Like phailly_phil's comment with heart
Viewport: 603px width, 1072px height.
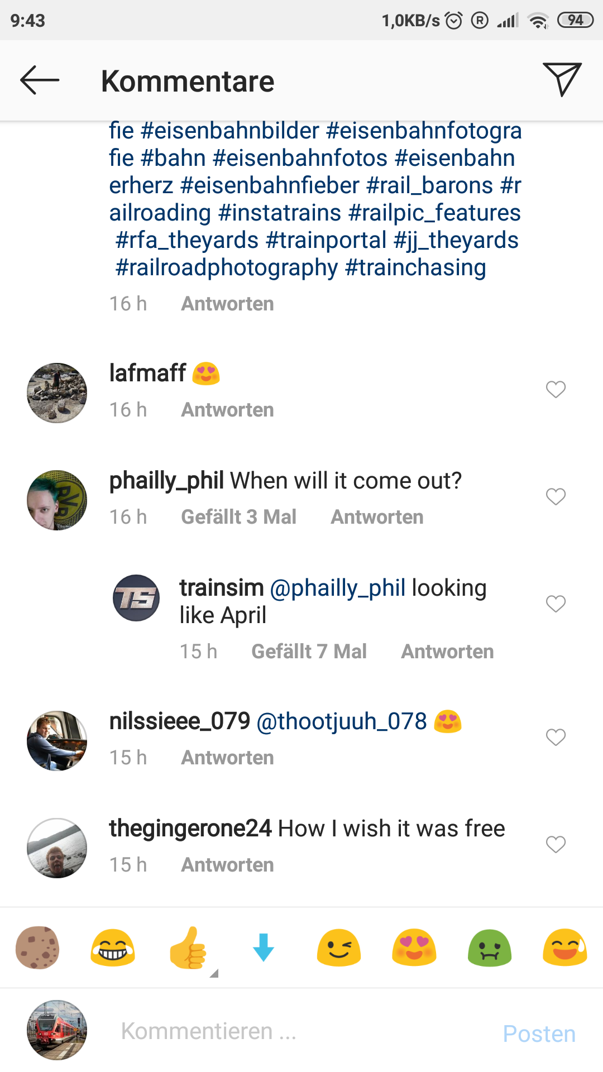click(x=556, y=496)
